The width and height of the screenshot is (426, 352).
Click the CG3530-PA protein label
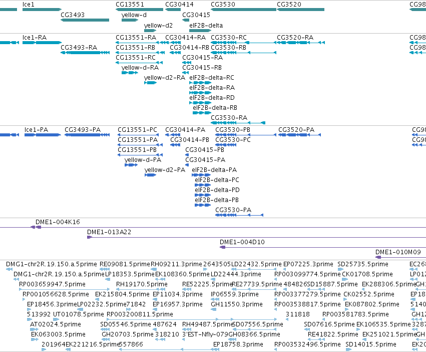coord(233,210)
